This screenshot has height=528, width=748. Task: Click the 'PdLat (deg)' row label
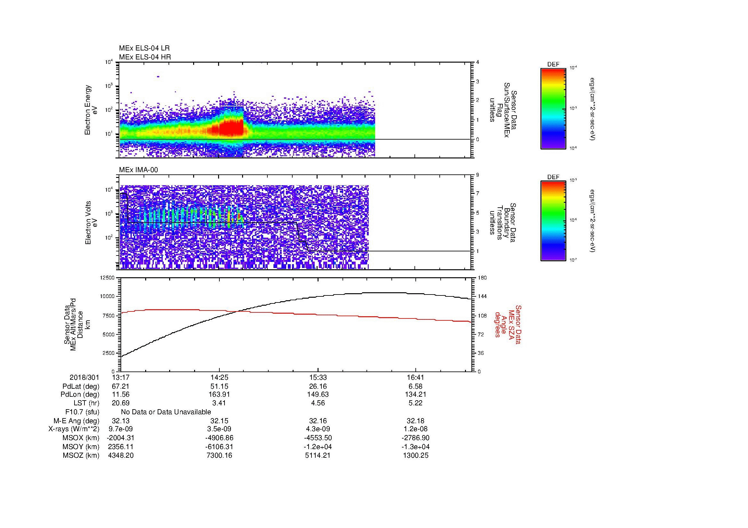pos(81,386)
